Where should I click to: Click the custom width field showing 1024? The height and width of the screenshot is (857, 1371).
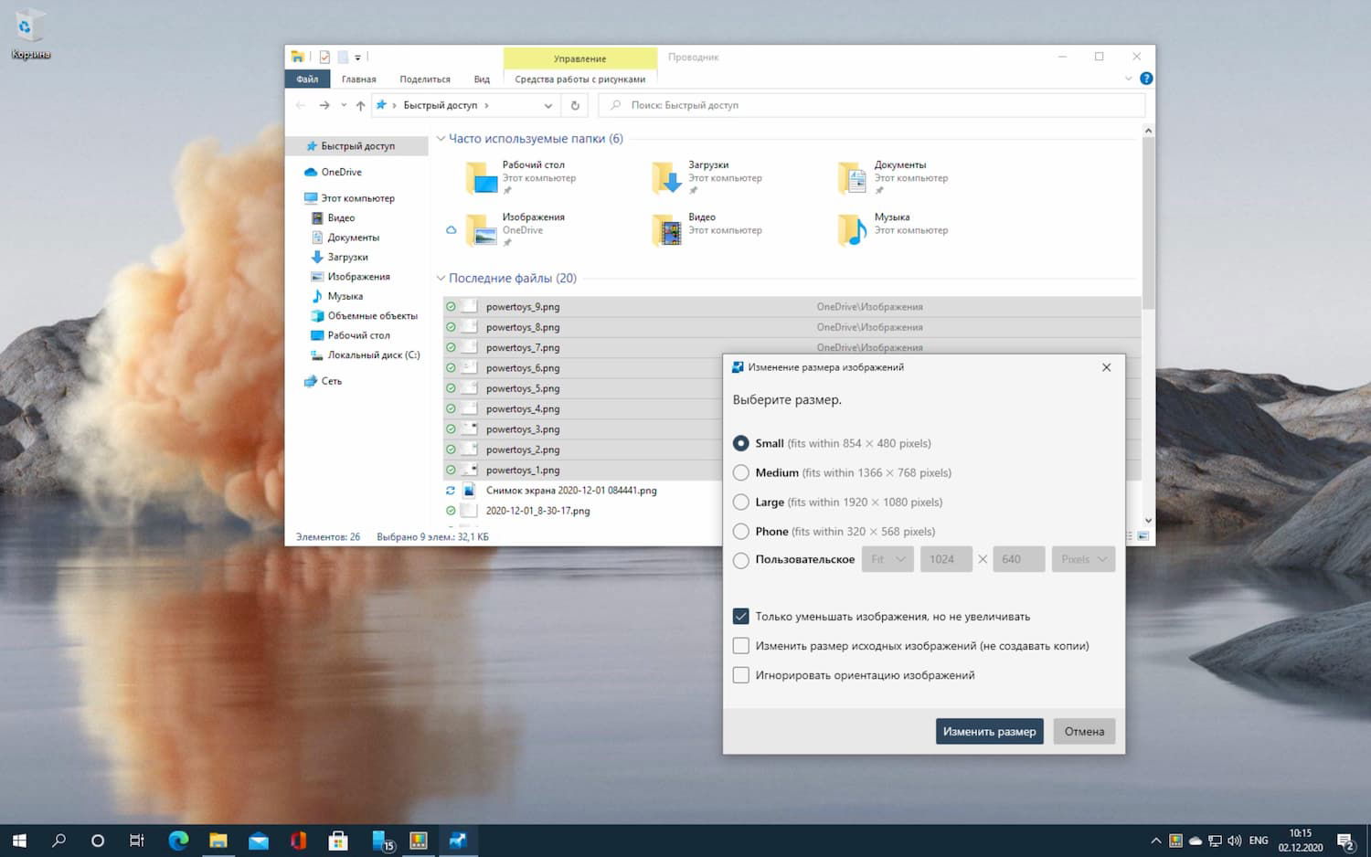(x=946, y=559)
